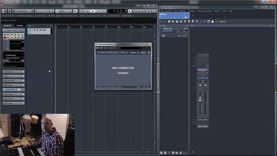Toggle solo on the VI...01 track
The width and height of the screenshot is (277, 156).
pos(38,30)
